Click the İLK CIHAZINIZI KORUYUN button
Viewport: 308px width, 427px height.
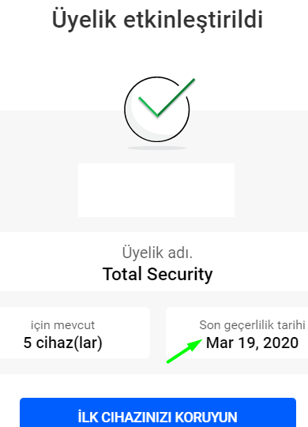pos(158,412)
